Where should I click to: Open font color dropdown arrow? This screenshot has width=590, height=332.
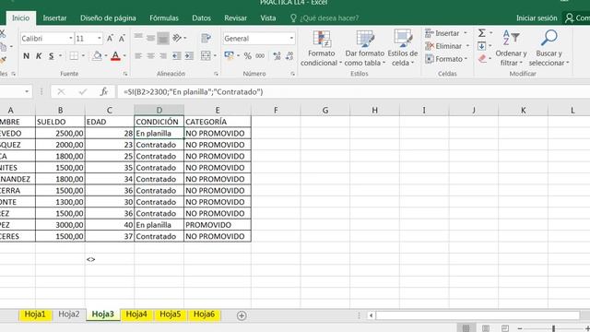coord(124,56)
